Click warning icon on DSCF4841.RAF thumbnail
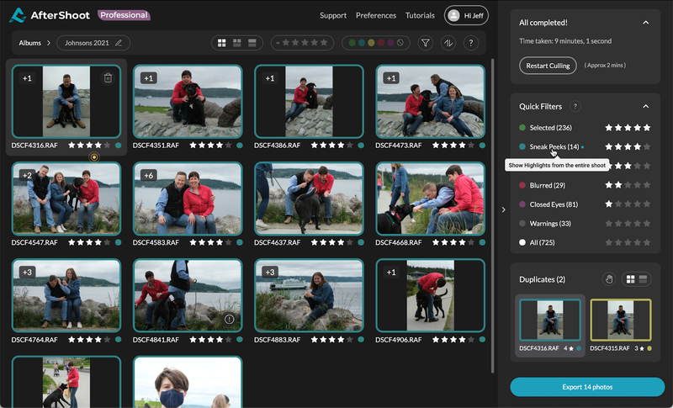The image size is (673, 408). (229, 319)
